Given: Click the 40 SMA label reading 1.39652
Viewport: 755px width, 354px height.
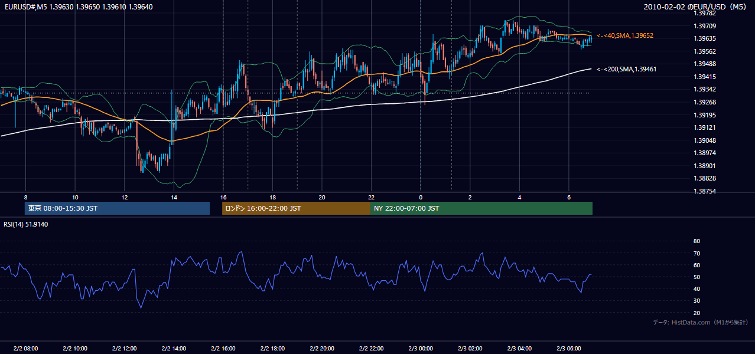Looking at the screenshot, I should pyautogui.click(x=625, y=35).
